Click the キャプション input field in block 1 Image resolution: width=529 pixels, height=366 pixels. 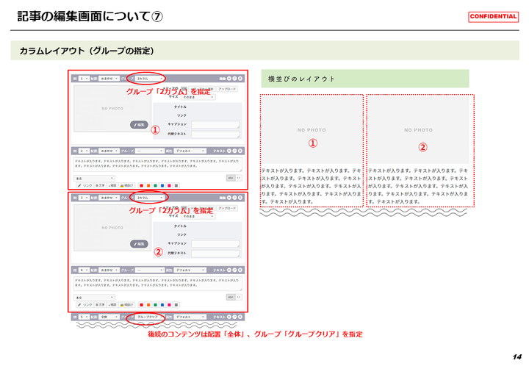pyautogui.click(x=215, y=124)
